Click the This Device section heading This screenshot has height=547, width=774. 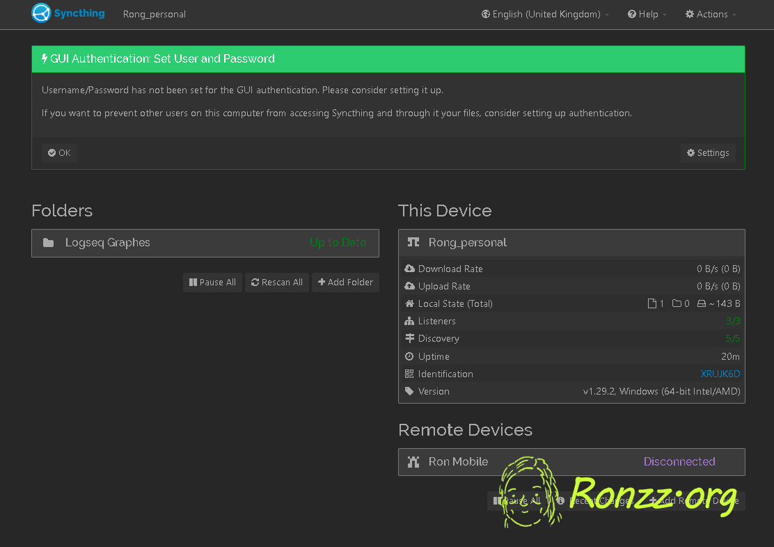tap(445, 211)
